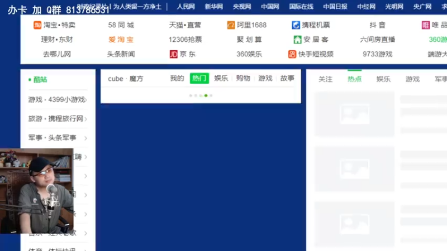Open the 理财·东财 link

tap(57, 40)
